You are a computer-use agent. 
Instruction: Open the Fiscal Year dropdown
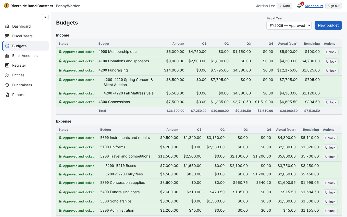pos(289,25)
